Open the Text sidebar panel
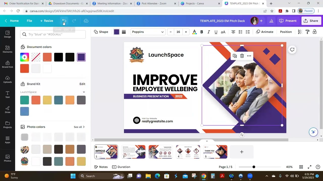The height and width of the screenshot is (181, 323). pos(8,95)
